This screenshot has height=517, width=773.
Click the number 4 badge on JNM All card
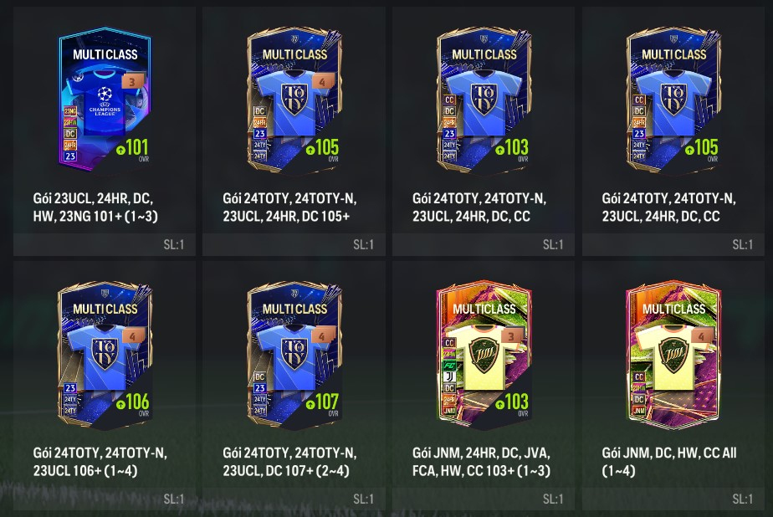(x=702, y=336)
